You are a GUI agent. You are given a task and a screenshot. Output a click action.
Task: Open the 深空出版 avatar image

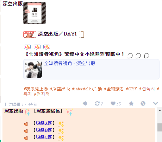(35, 13)
